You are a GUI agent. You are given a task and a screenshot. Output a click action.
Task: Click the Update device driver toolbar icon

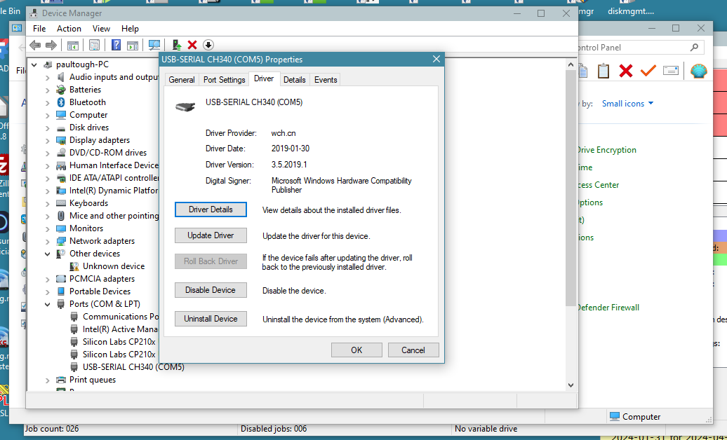(x=176, y=45)
